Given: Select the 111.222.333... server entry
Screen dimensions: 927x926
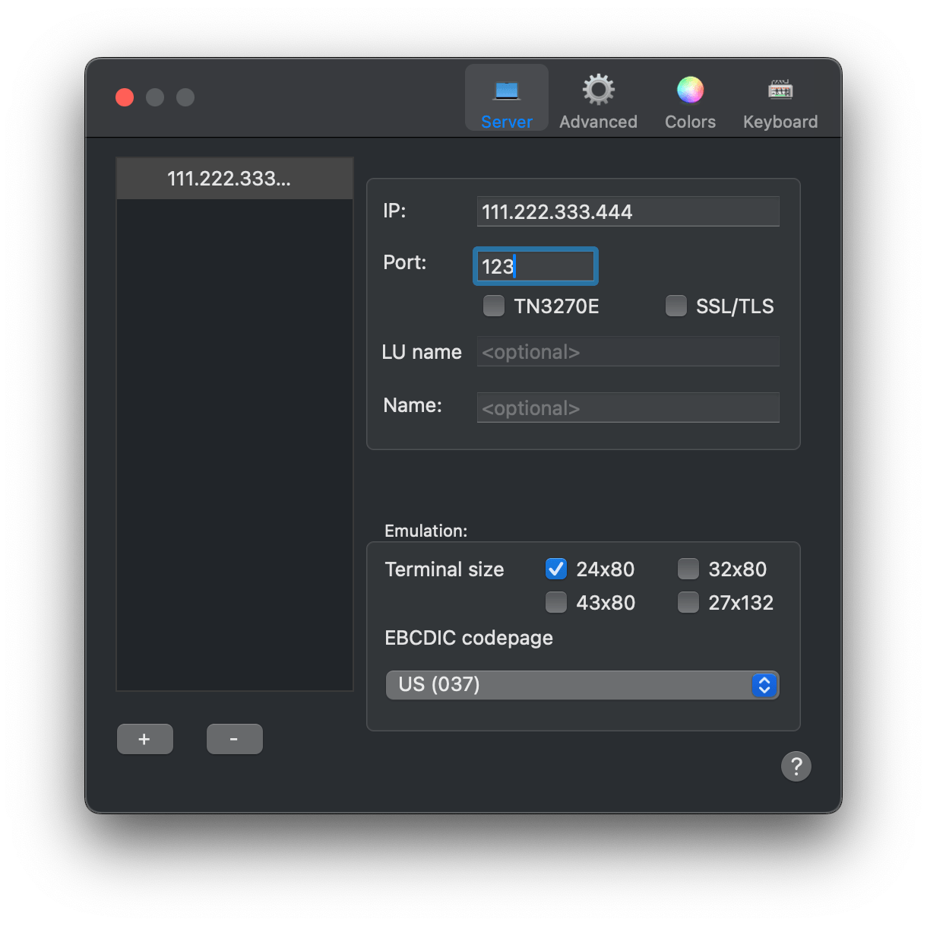Looking at the screenshot, I should 235,179.
